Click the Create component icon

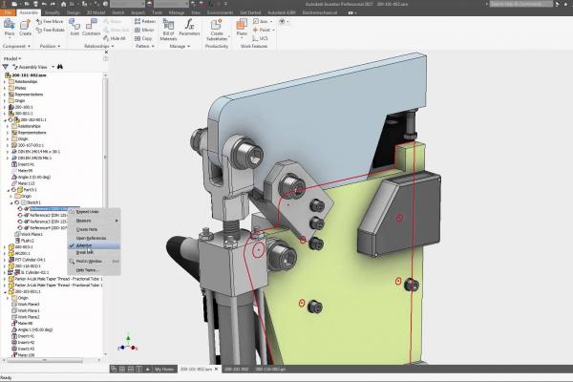[26, 29]
